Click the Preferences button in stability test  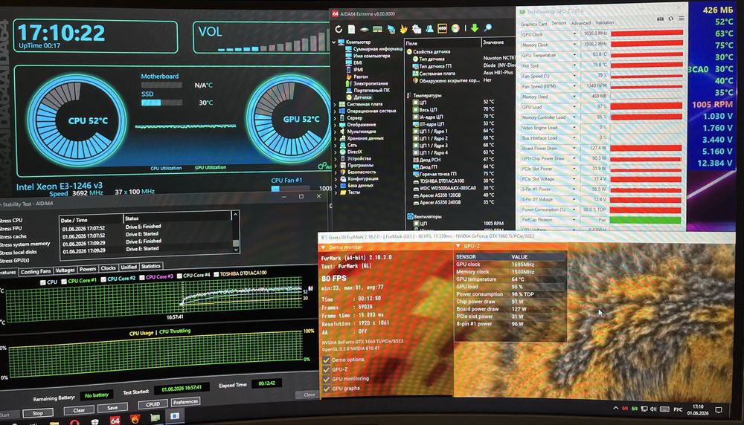pyautogui.click(x=185, y=402)
